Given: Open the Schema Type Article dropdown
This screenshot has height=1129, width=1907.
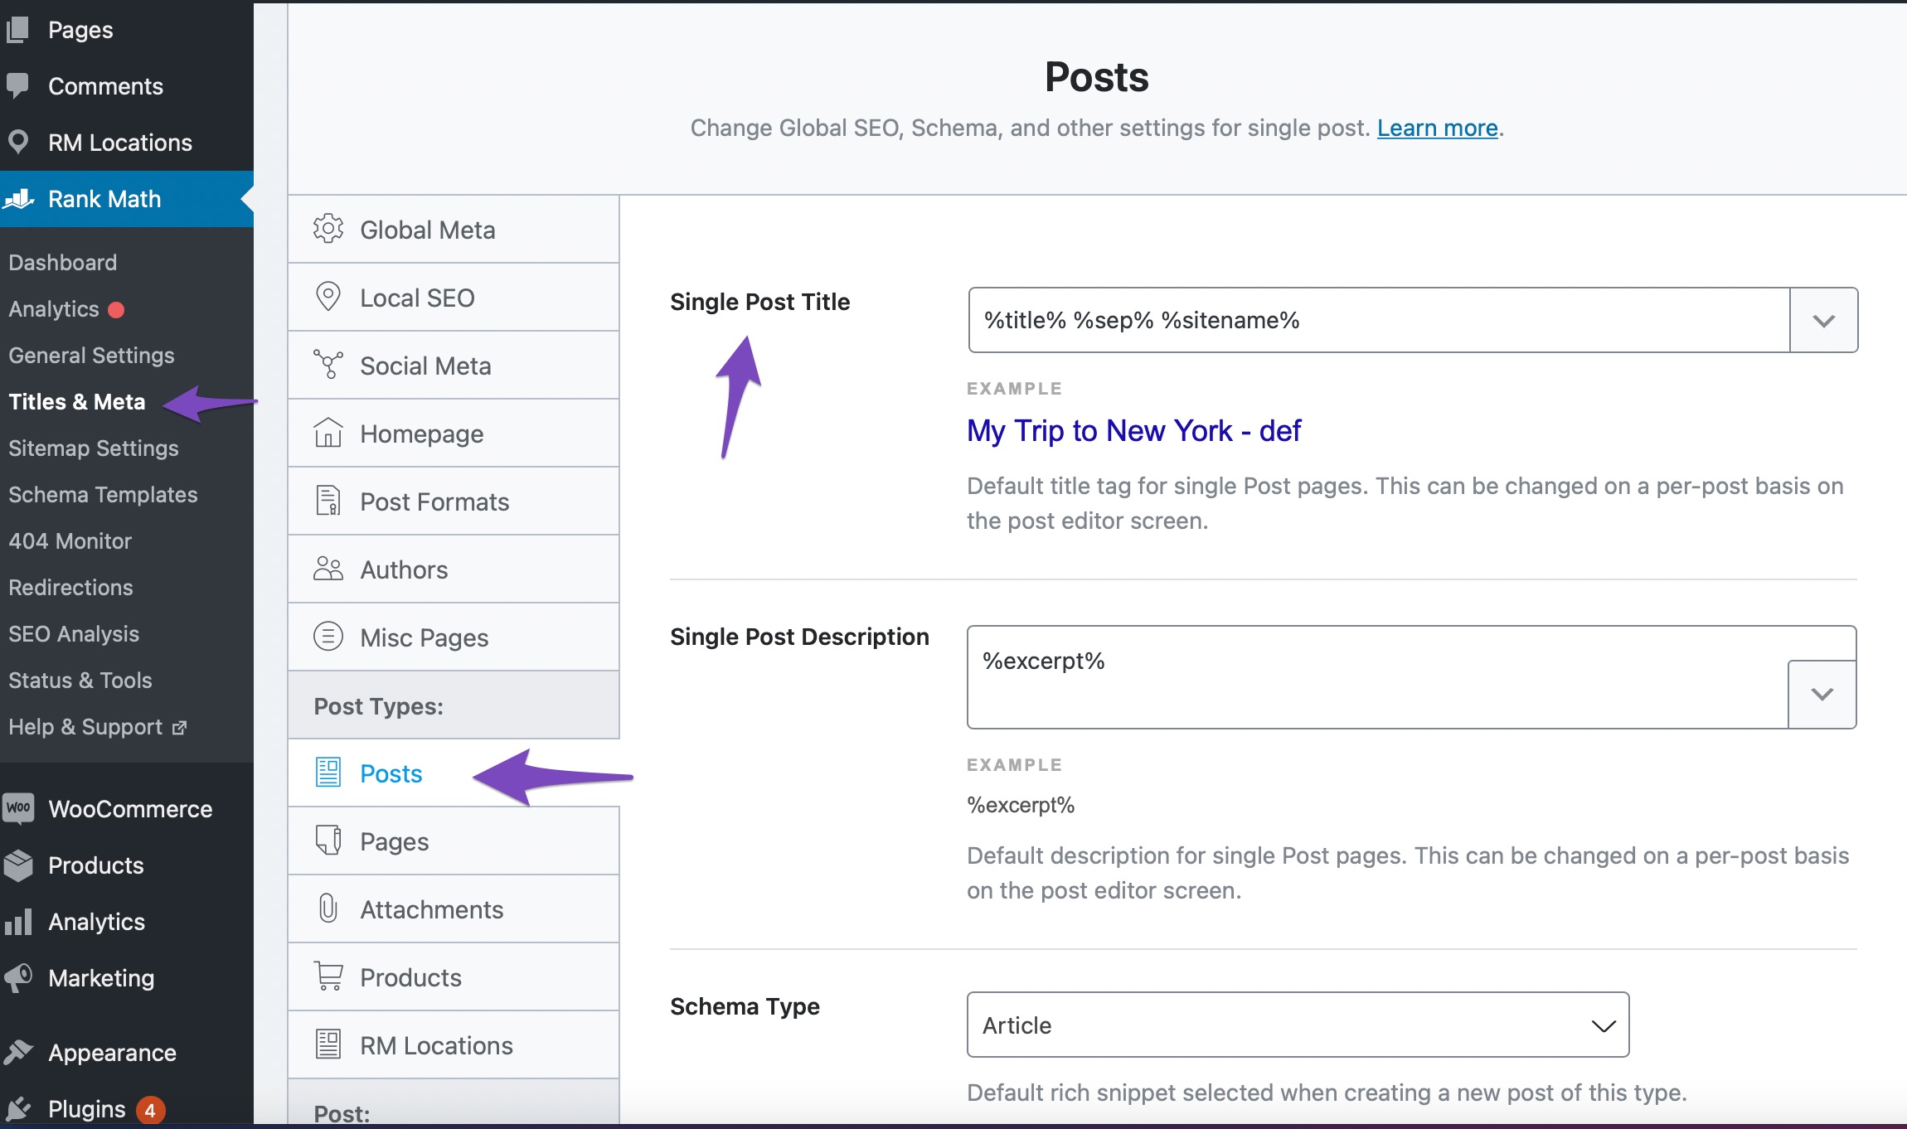Looking at the screenshot, I should coord(1298,1025).
